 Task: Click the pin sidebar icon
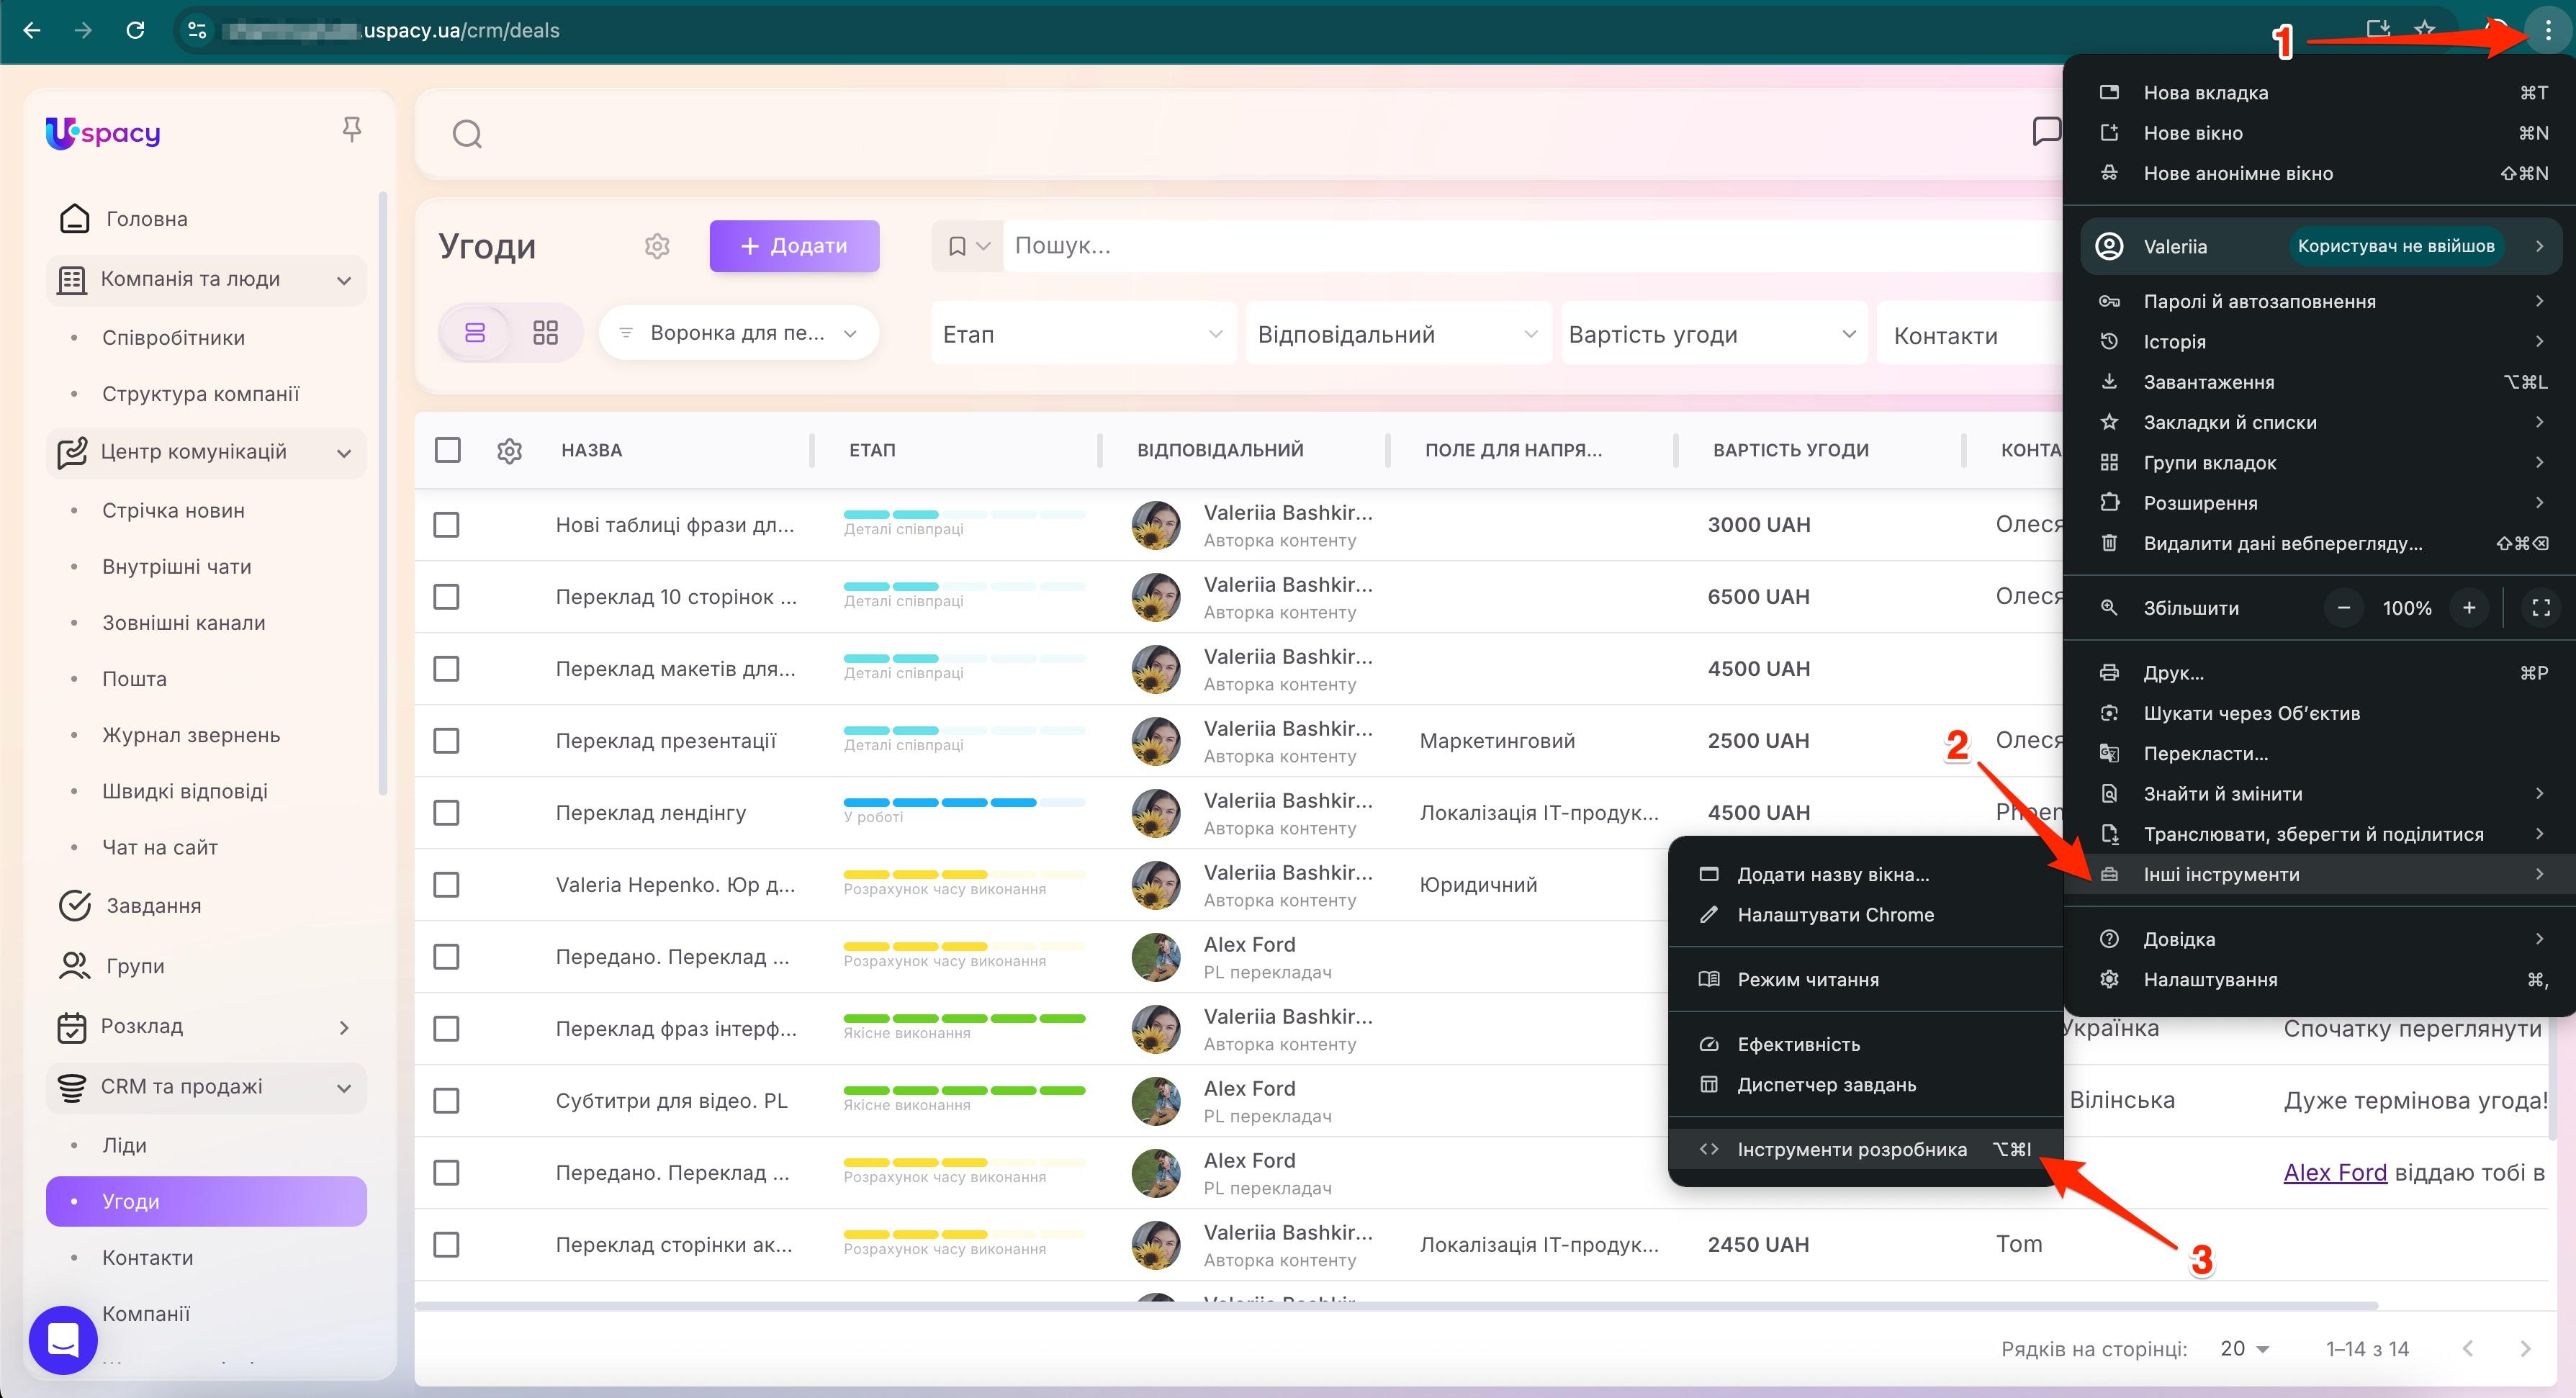[351, 130]
